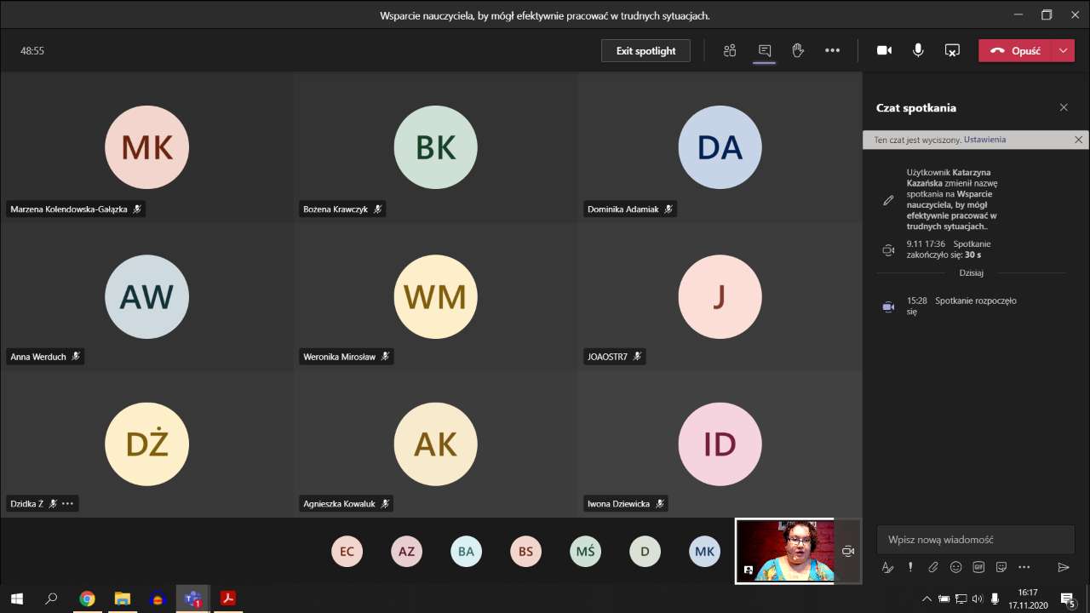
Task: Raise your hand in the meeting
Action: (x=798, y=51)
